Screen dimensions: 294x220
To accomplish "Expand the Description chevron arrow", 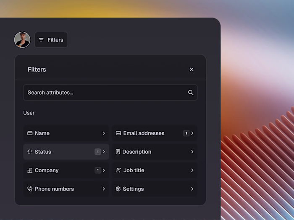I will pos(192,152).
